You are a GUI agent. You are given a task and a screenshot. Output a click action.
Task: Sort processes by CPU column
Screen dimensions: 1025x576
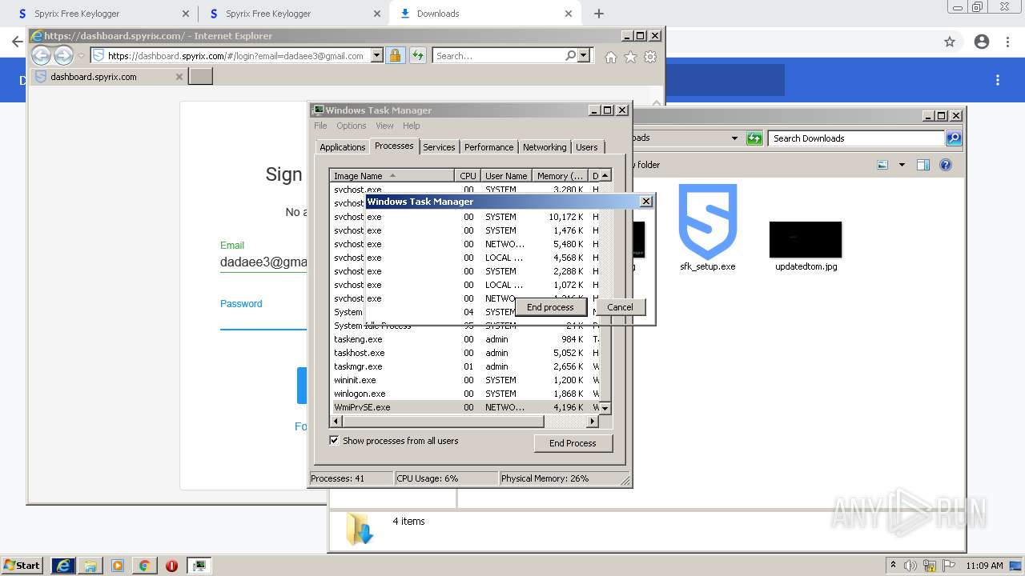click(468, 176)
